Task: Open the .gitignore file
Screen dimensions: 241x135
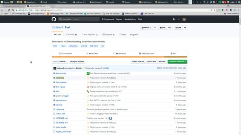Action: coord(60,109)
